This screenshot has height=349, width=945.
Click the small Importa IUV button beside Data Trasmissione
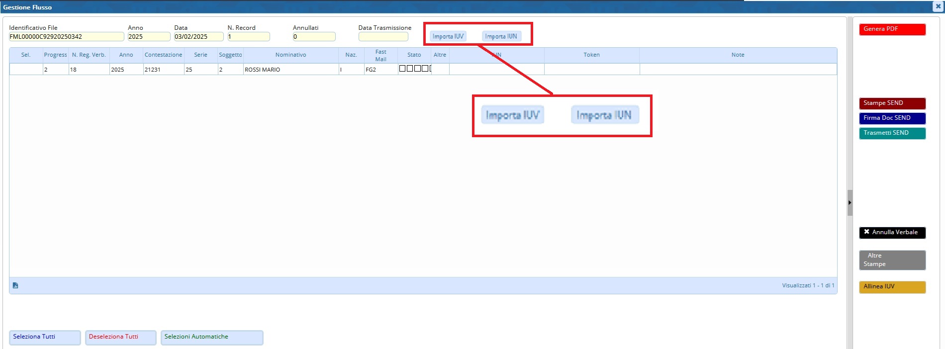[448, 36]
